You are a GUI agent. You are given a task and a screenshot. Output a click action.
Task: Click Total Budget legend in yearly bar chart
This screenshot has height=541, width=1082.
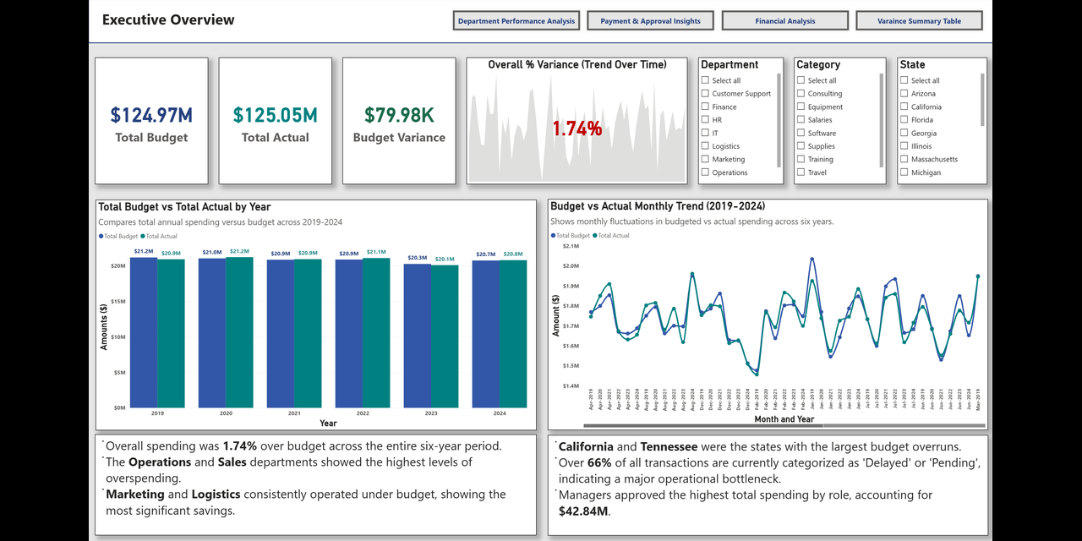click(x=118, y=237)
